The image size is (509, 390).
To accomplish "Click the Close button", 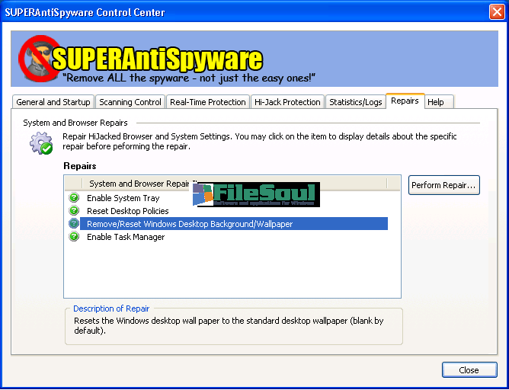I will point(469,370).
